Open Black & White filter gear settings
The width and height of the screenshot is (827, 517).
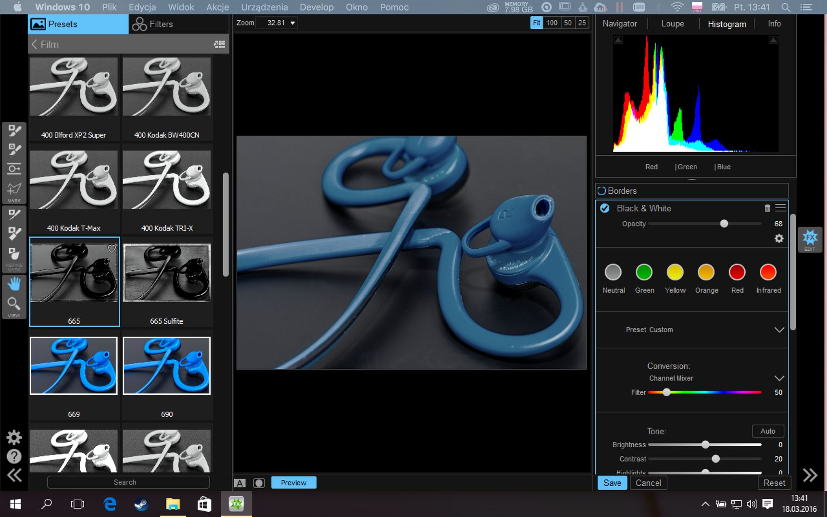click(x=779, y=239)
